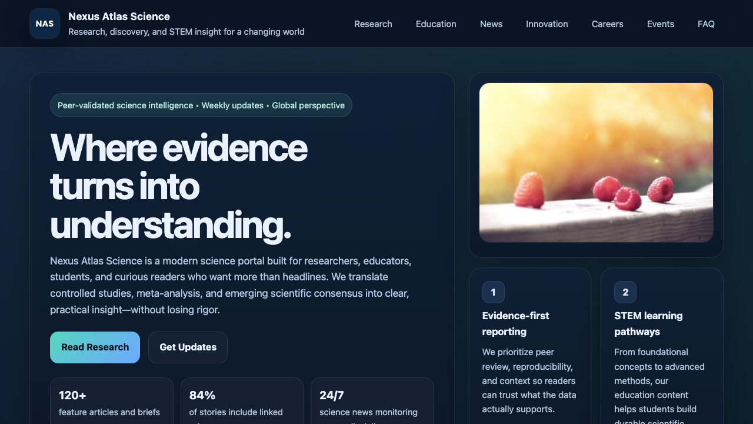Click the 'Where evidence turns into understanding' headline
The height and width of the screenshot is (424, 753).
tap(179, 186)
